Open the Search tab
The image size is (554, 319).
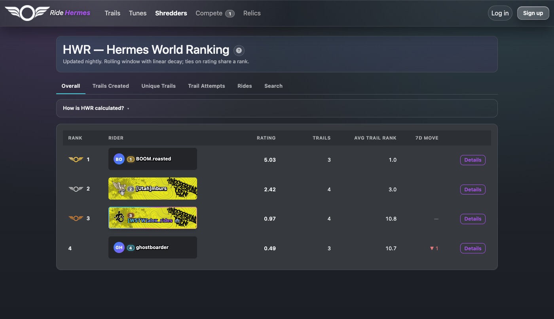pos(273,86)
